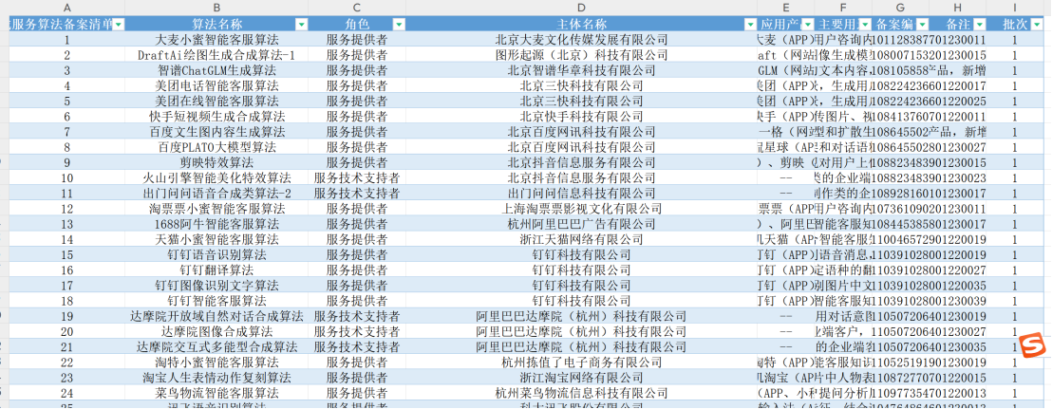Select cell 智谱ChatGLM生成算法

coord(216,70)
